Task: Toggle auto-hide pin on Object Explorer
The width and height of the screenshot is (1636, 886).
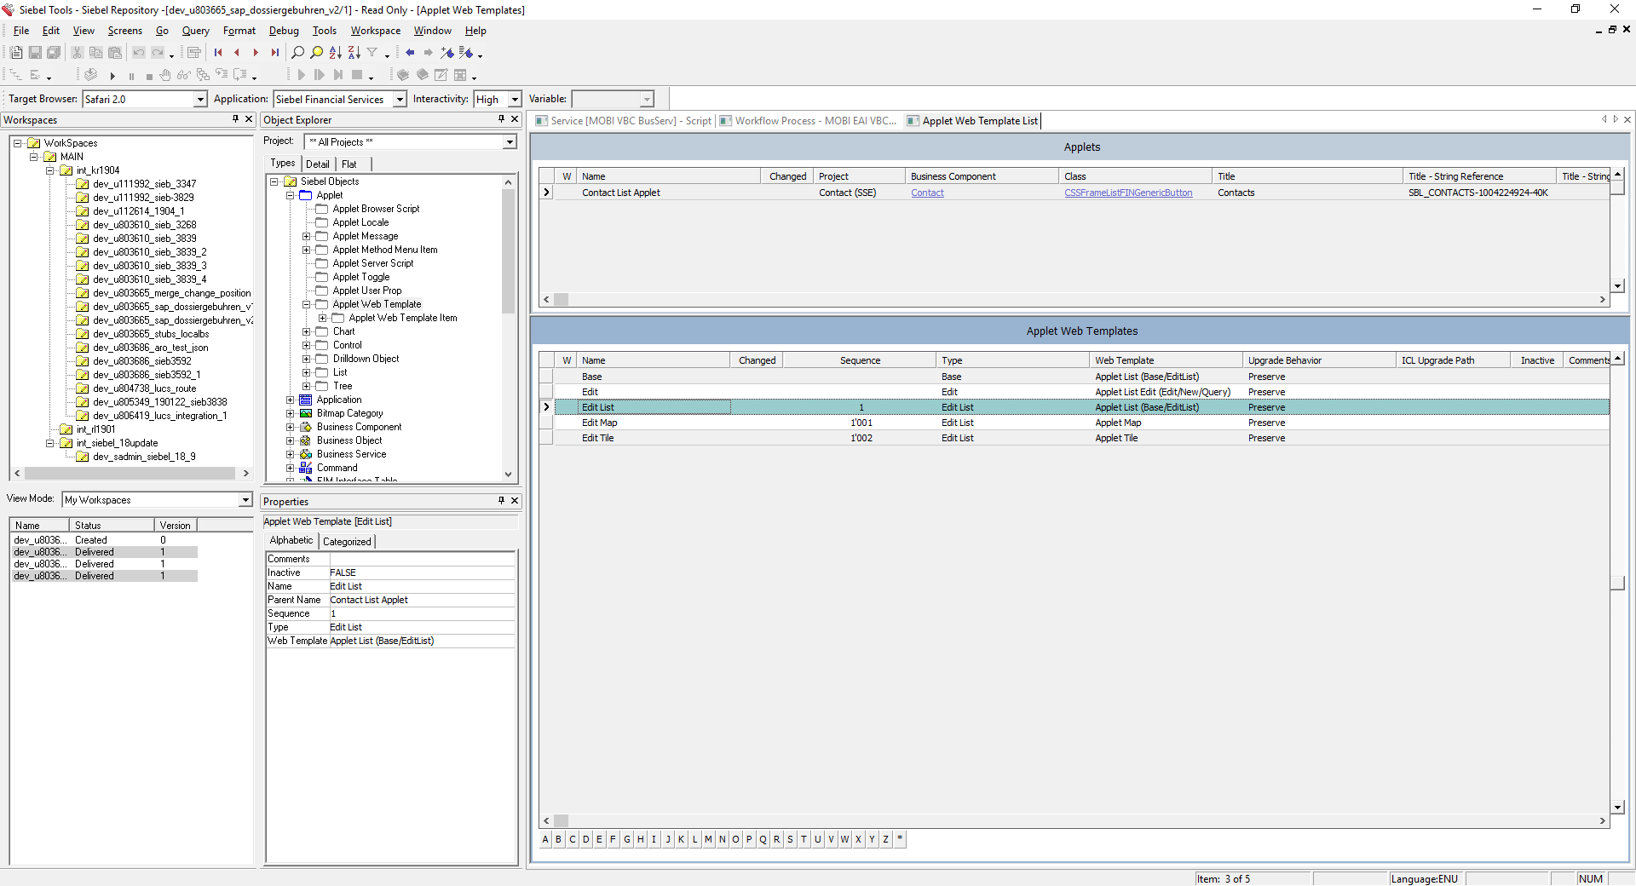Action: [x=501, y=119]
